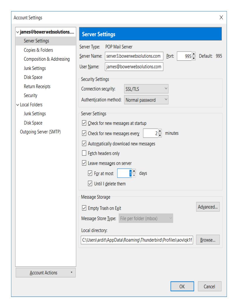Image resolution: width=238 pixels, height=308 pixels.
Task: Increase check interval minutes stepper
Action: (160, 131)
